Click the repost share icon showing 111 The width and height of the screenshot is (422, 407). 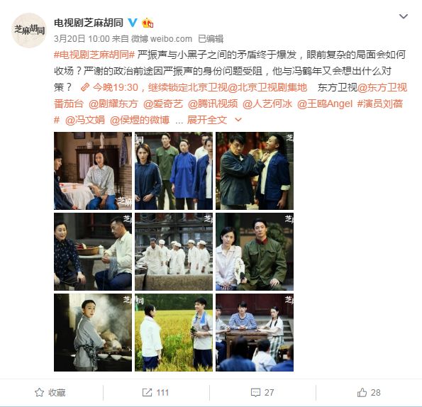point(147,392)
